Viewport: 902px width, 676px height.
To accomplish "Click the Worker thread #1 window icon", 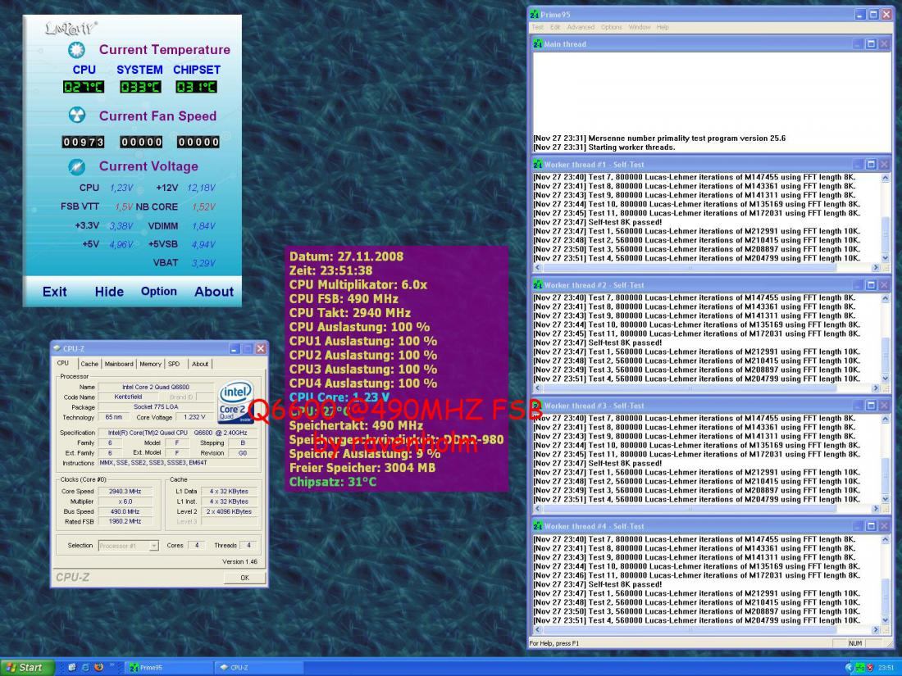I will point(538,165).
